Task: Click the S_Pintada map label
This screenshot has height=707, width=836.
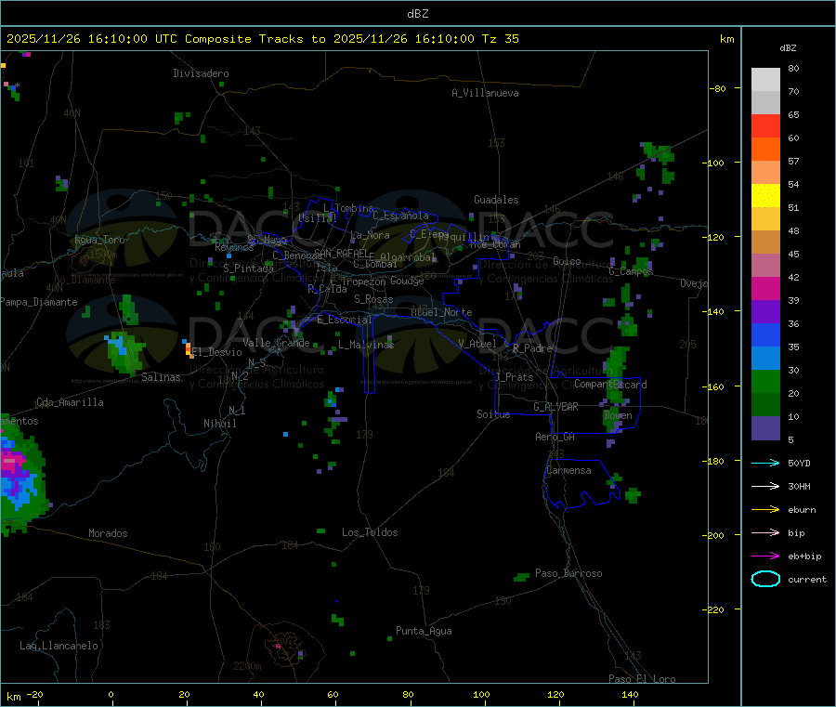Action: 248,268
